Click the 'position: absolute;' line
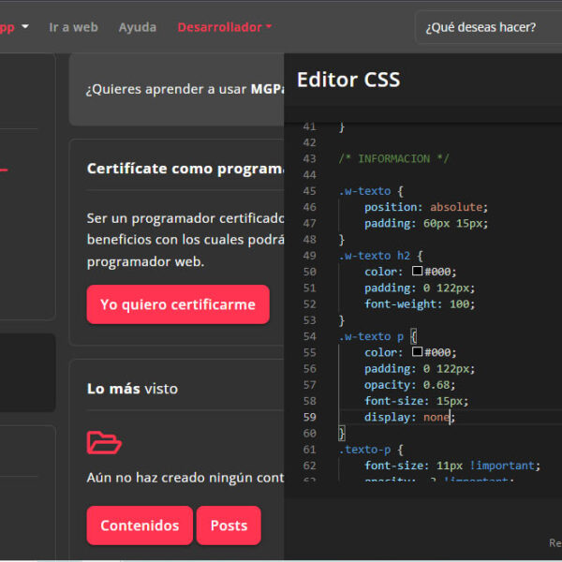 [426, 207]
